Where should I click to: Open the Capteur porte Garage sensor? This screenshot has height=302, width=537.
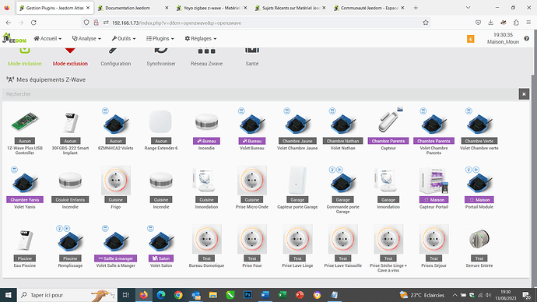click(x=297, y=188)
